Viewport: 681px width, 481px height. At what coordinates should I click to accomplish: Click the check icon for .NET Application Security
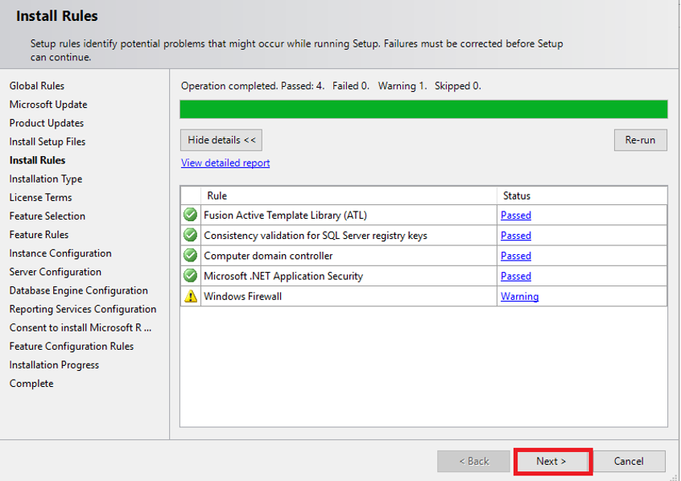click(x=191, y=276)
